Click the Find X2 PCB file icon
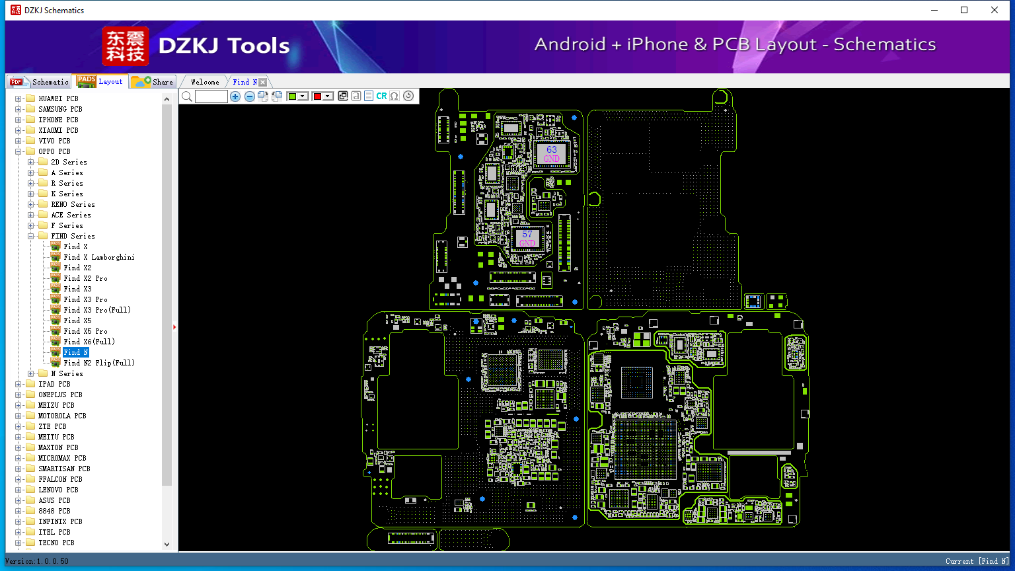The image size is (1015, 571). coord(56,268)
